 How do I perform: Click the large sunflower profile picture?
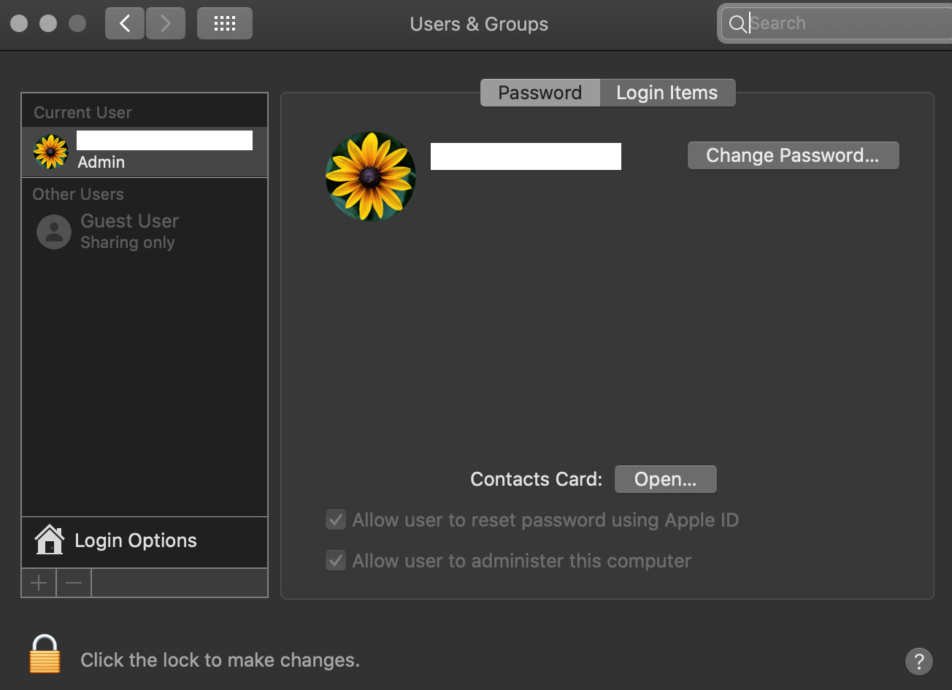[371, 177]
